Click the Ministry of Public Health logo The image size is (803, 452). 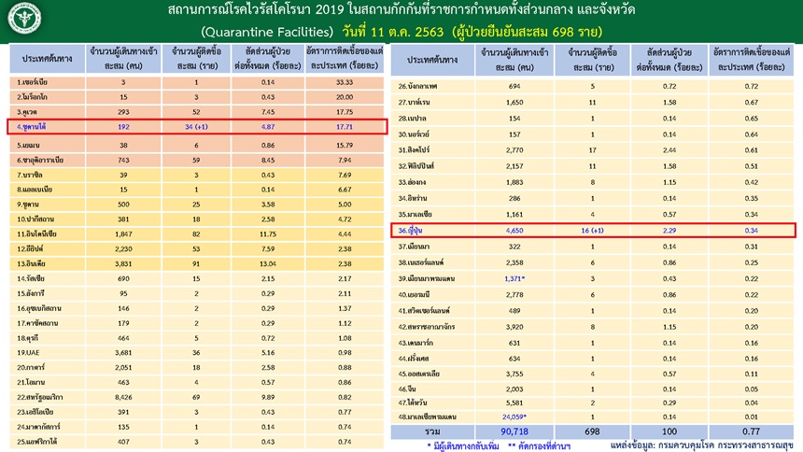point(24,18)
